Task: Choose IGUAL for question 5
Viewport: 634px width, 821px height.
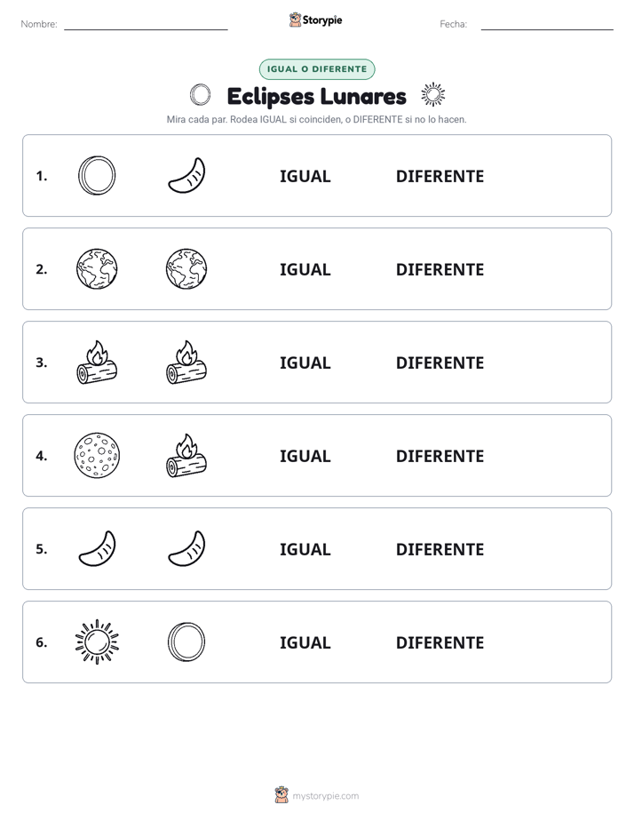Action: click(305, 549)
